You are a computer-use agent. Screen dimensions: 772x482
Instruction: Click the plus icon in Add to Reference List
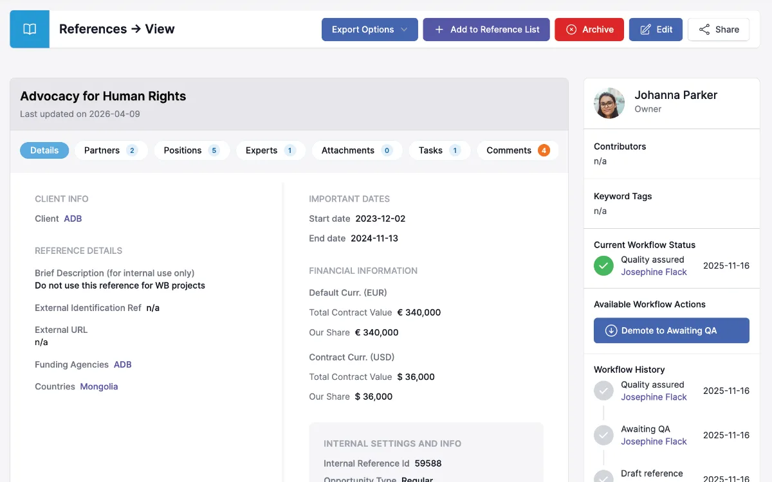pos(439,30)
